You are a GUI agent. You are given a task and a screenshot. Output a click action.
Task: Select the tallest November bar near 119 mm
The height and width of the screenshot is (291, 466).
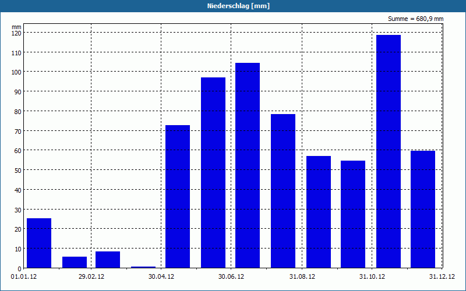389,151
